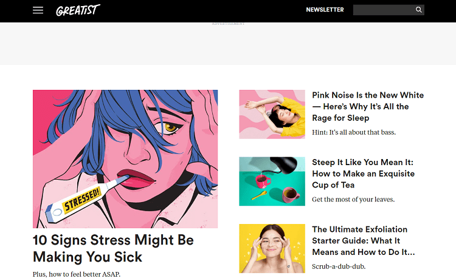Click 'Get the most of your leaves' text
Viewport: 456px width, 278px height.
tap(353, 199)
